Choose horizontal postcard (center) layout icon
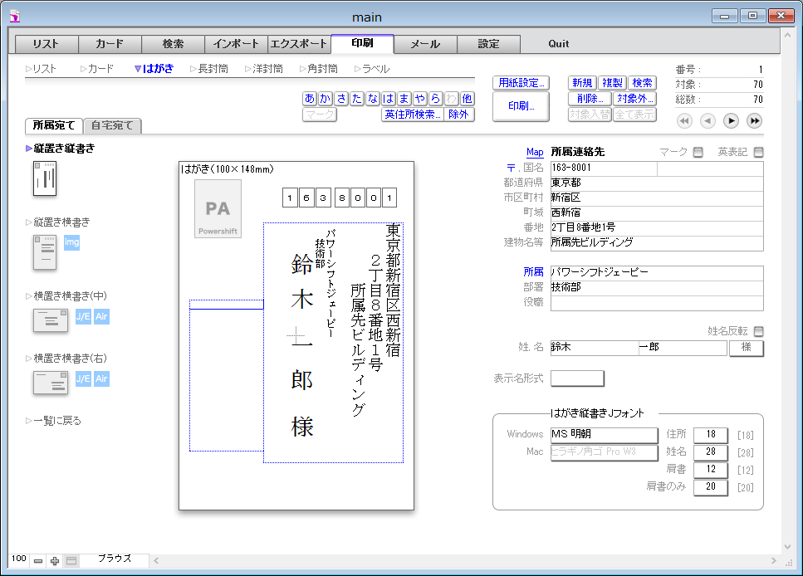Image resolution: width=803 pixels, height=576 pixels. [x=50, y=320]
